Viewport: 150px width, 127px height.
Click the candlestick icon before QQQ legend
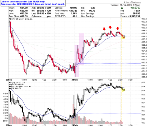click(x=10, y=83)
